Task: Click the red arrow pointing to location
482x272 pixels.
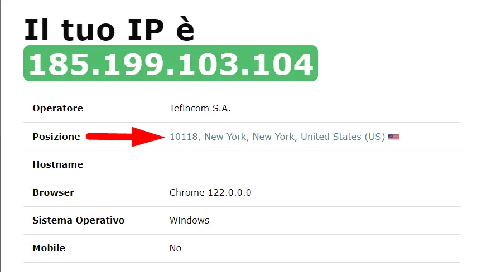Action: [126, 137]
